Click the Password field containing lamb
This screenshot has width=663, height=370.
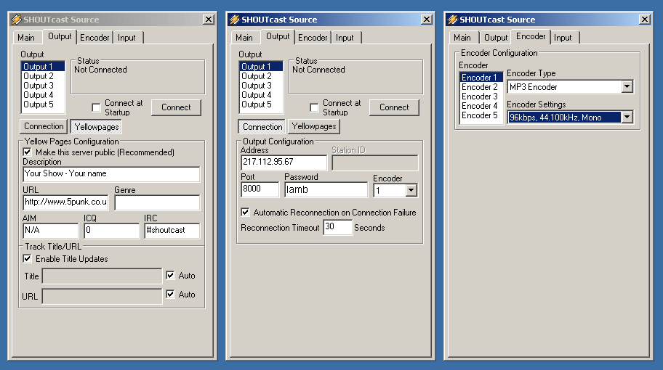[326, 190]
